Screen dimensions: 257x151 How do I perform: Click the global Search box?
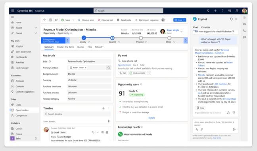[128, 11]
